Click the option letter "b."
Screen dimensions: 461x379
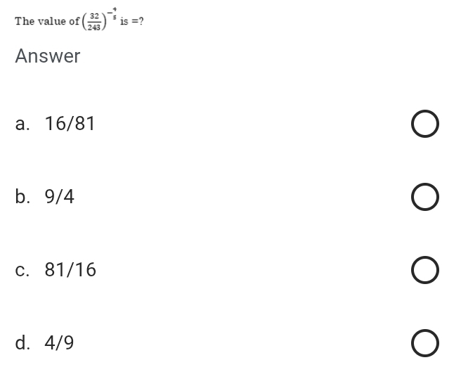[23, 197]
